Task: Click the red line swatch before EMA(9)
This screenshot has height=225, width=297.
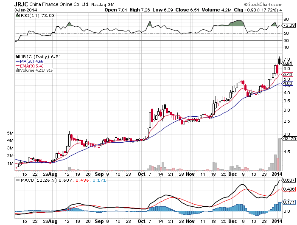Action: (18, 66)
